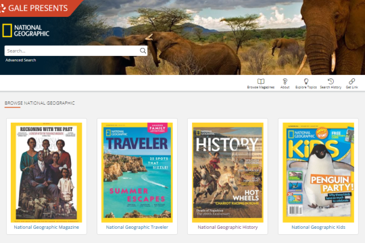Open Browse Magazines book icon
The image size is (365, 243).
(261, 81)
